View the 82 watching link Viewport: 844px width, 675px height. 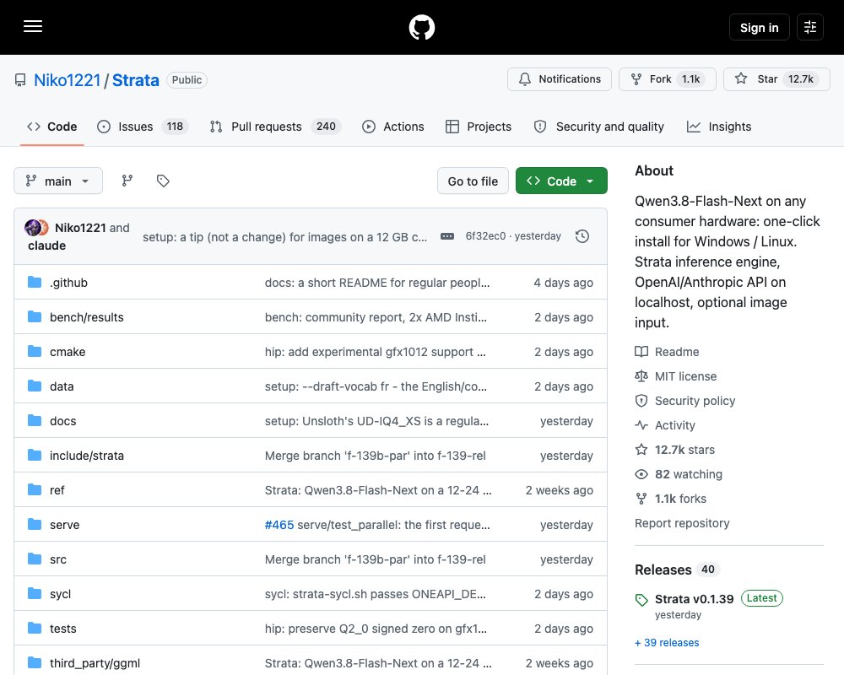[679, 474]
